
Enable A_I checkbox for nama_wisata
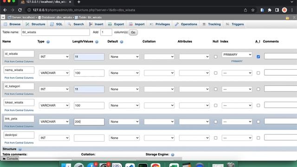click(258, 73)
